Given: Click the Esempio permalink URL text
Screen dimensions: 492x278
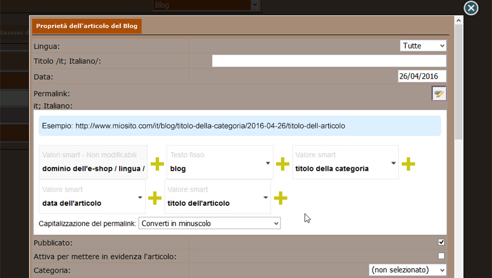Looking at the screenshot, I should pyautogui.click(x=210, y=126).
